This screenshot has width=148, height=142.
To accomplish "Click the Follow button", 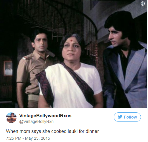I will click(127, 117).
